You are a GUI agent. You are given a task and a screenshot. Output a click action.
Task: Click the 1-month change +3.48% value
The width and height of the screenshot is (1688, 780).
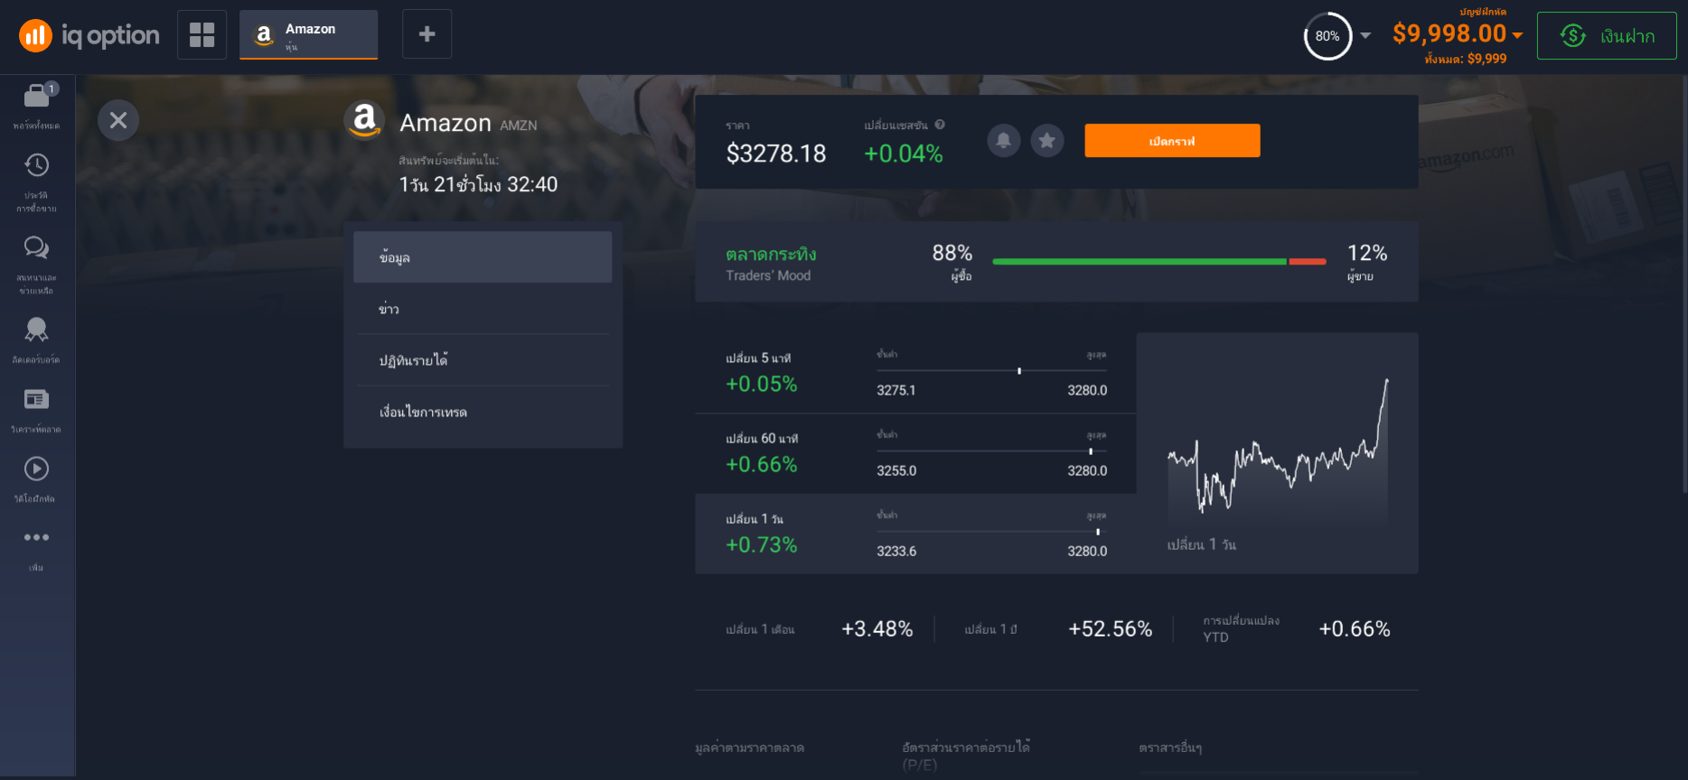(x=877, y=629)
